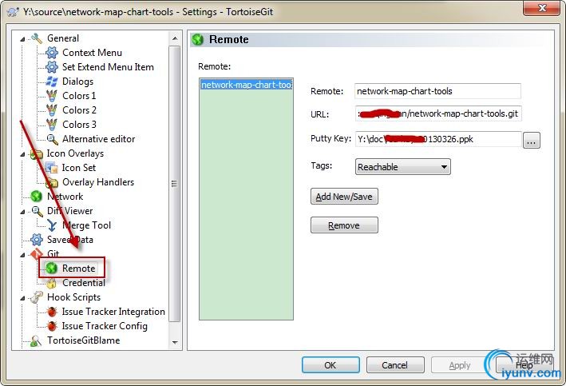Click the Colors 1 icon
Image resolution: width=566 pixels, height=386 pixels.
coord(52,96)
